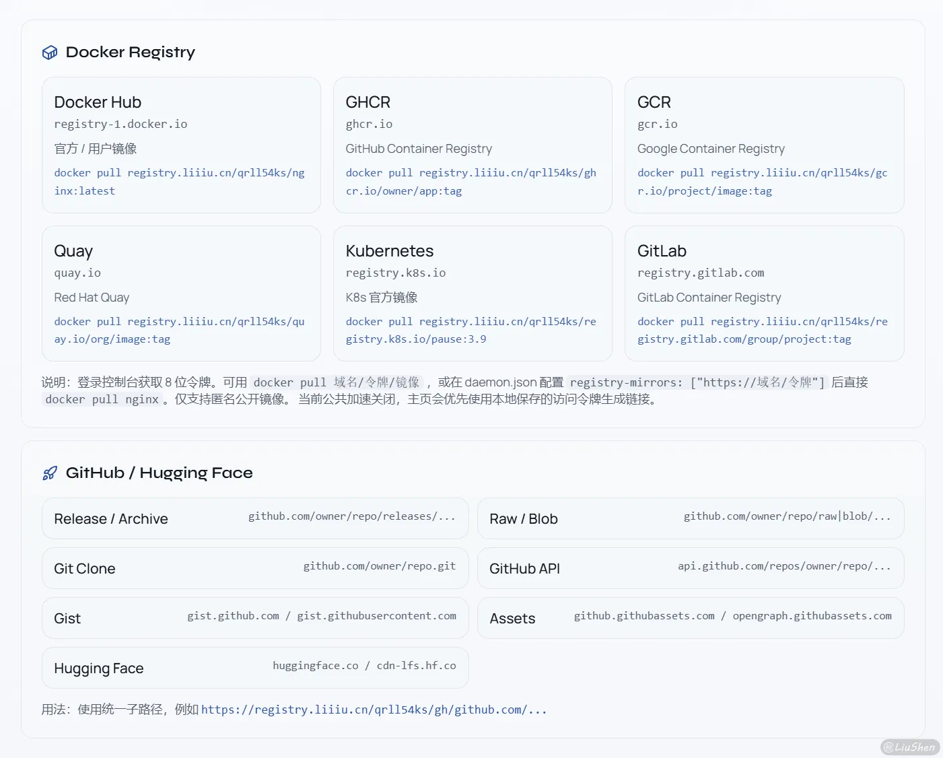This screenshot has width=943, height=758.
Task: Select the Raw / Blob row
Action: 691,518
